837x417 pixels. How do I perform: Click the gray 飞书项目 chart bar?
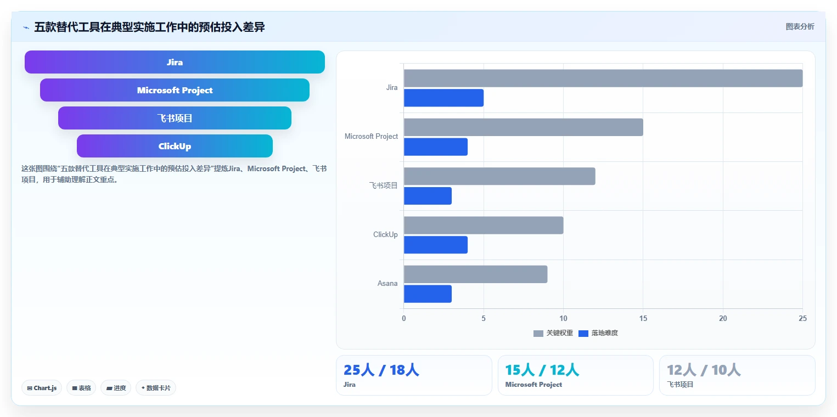(x=499, y=176)
